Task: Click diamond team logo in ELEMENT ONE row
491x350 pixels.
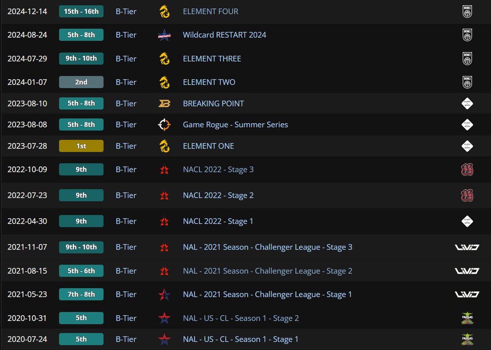Action: click(467, 146)
